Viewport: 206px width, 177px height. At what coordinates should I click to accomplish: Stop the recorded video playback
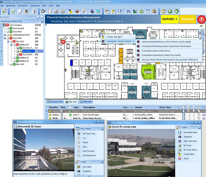[x=85, y=147]
